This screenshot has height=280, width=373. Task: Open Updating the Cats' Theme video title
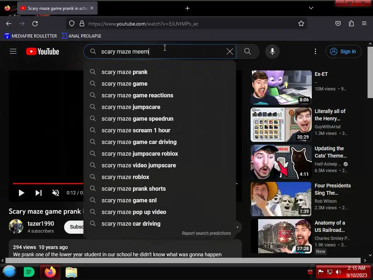point(330,152)
